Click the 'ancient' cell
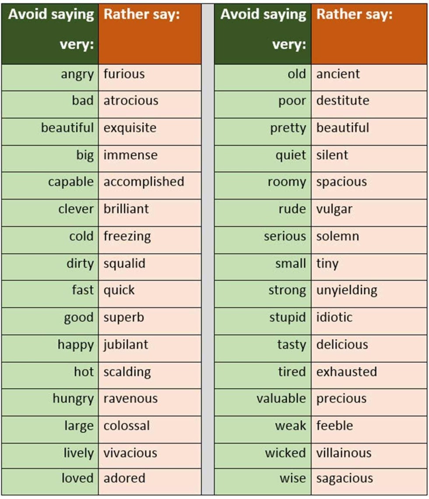The height and width of the screenshot is (499, 429). coord(338,74)
